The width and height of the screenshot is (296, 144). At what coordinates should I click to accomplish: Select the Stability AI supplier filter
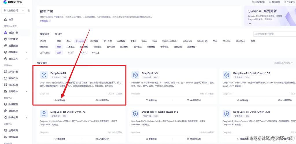point(240,41)
